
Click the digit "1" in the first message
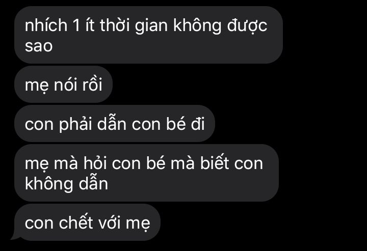[76, 25]
